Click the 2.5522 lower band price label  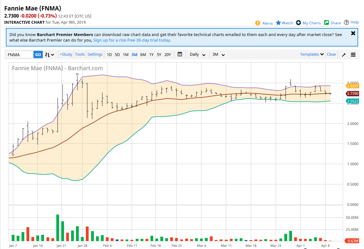tap(353, 101)
